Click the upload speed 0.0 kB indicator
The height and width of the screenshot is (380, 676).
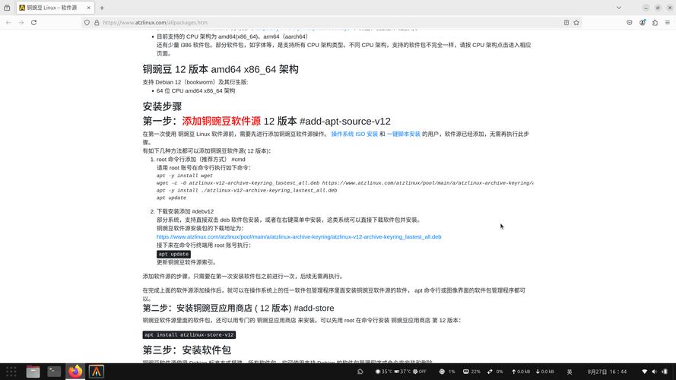521,372
